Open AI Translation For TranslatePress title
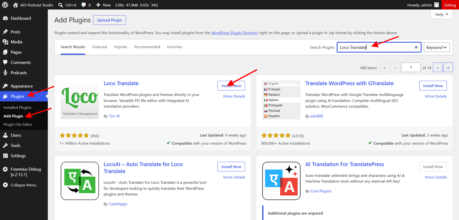This screenshot has height=220, width=459. coord(345,164)
